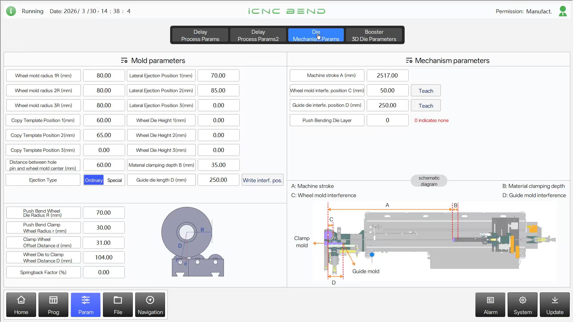
Task: Click the Mechanism parameters settings icon
Action: coord(409,61)
